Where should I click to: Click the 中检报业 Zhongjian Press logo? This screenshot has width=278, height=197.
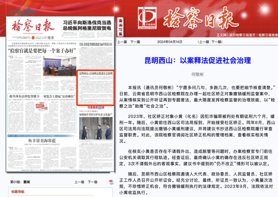[x=147, y=18]
